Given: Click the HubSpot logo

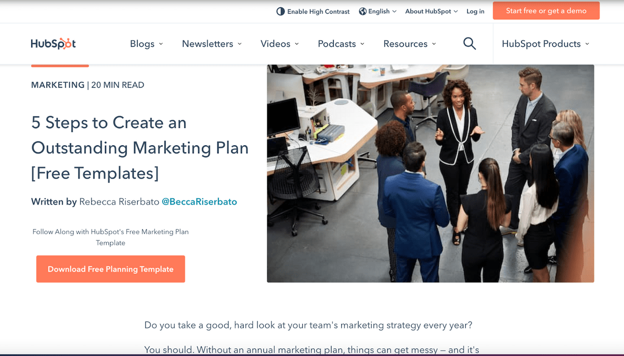Looking at the screenshot, I should click(x=53, y=44).
